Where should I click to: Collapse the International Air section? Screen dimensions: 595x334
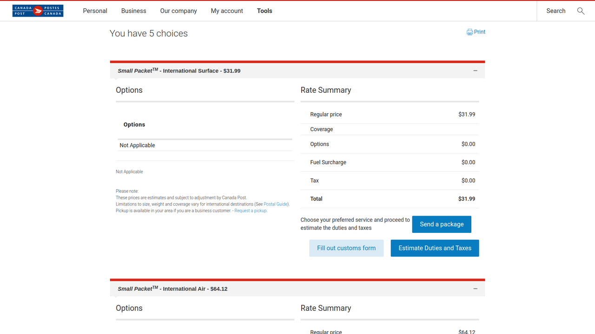tap(475, 289)
